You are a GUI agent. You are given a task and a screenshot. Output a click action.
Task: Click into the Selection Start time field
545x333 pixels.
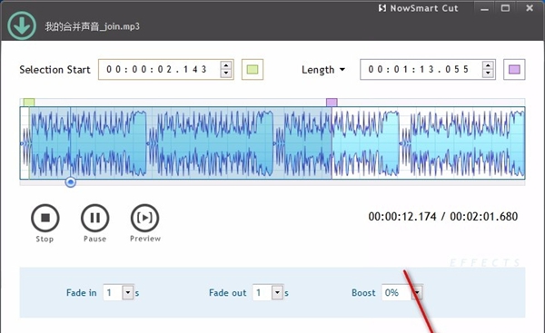(159, 70)
